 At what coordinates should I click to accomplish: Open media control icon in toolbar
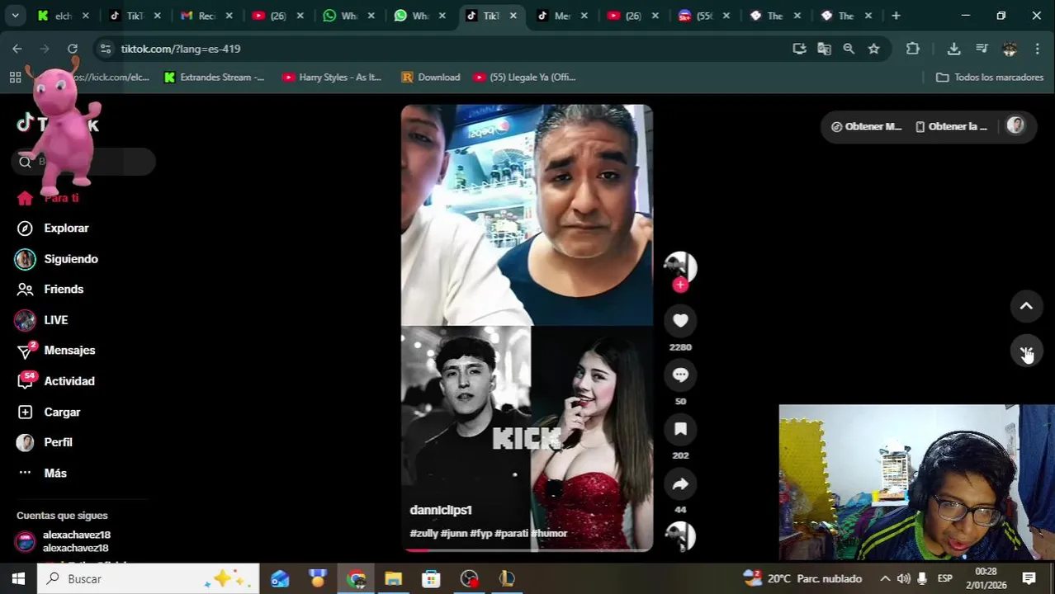[x=982, y=49]
